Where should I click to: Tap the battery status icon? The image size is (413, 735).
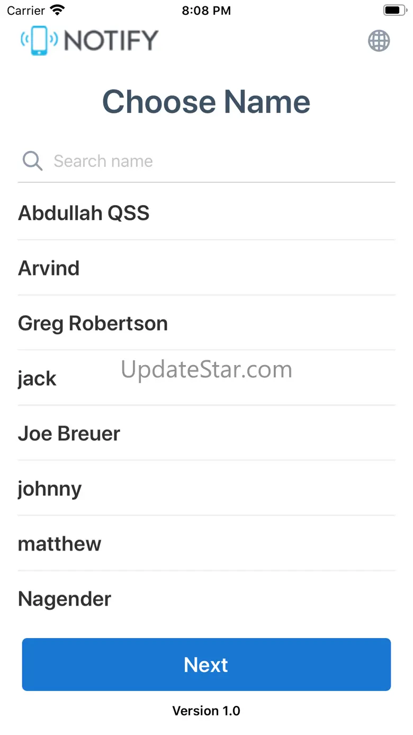coord(394,10)
